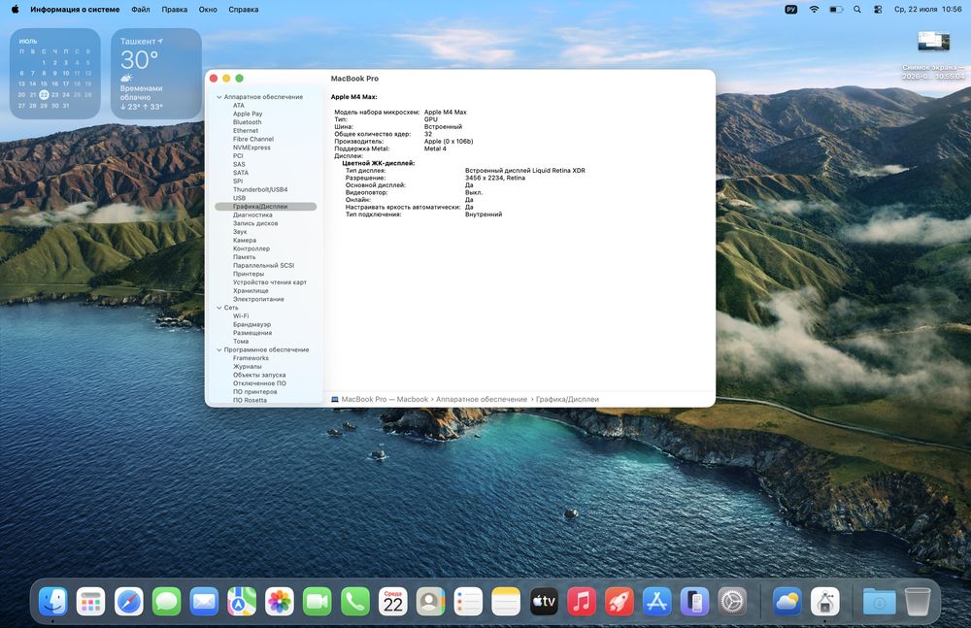Collapse the Сеть section chevron
This screenshot has width=971, height=628.
pos(218,308)
